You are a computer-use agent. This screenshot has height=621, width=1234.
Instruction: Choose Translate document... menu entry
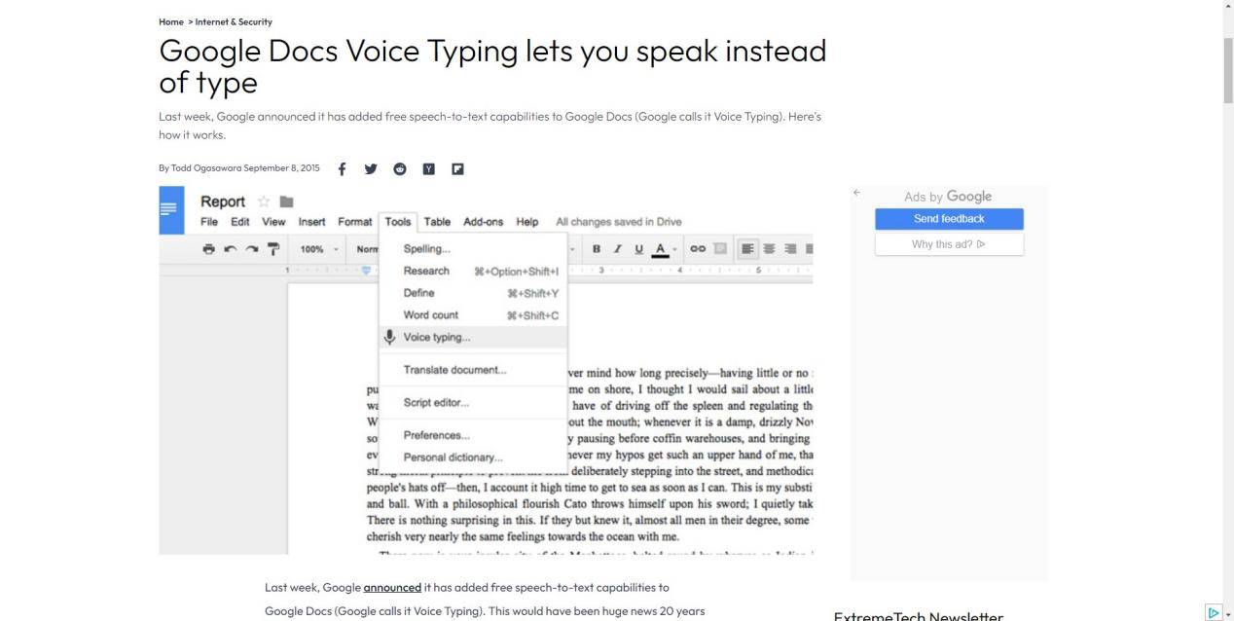pyautogui.click(x=473, y=370)
